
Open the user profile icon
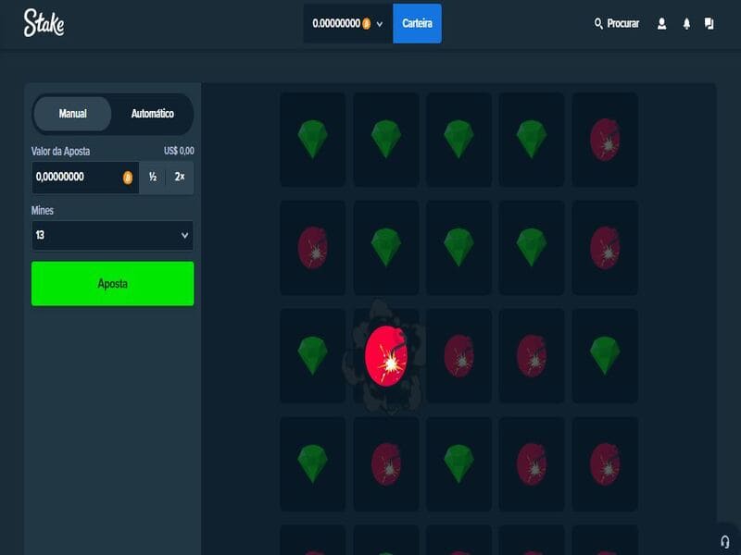click(x=661, y=24)
